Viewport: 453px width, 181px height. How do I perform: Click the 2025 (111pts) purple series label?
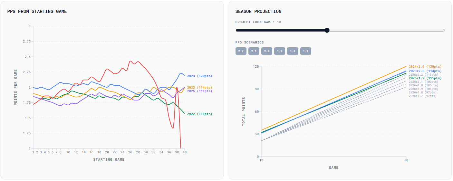click(x=199, y=91)
